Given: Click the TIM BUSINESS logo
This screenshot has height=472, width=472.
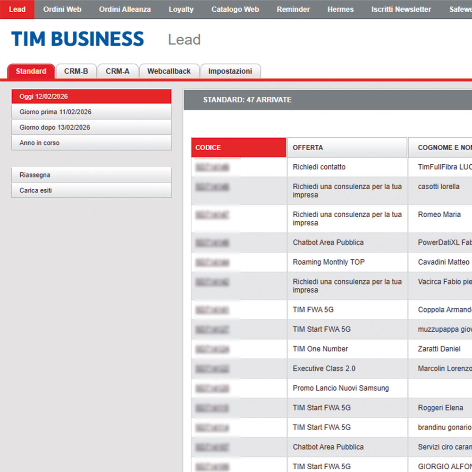Looking at the screenshot, I should click(77, 39).
